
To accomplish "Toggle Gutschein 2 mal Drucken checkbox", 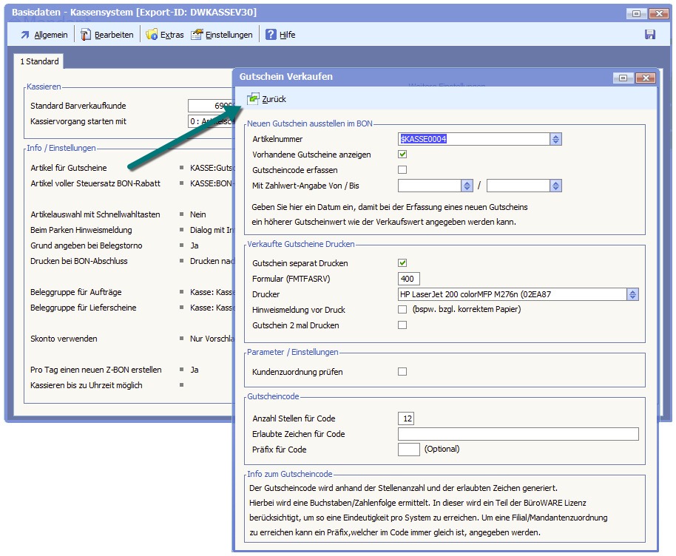I will (x=402, y=325).
